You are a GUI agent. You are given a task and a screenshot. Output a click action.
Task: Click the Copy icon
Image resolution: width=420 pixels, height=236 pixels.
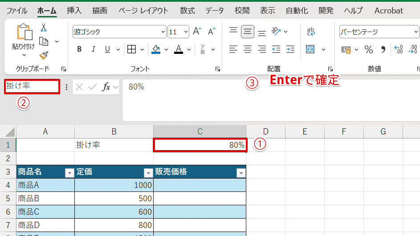[44, 41]
